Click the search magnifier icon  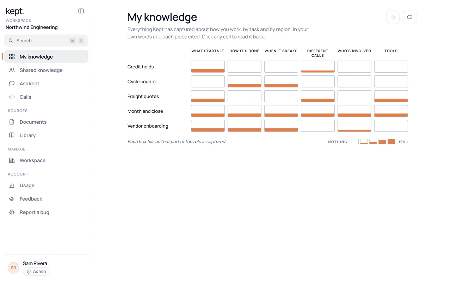(11, 41)
